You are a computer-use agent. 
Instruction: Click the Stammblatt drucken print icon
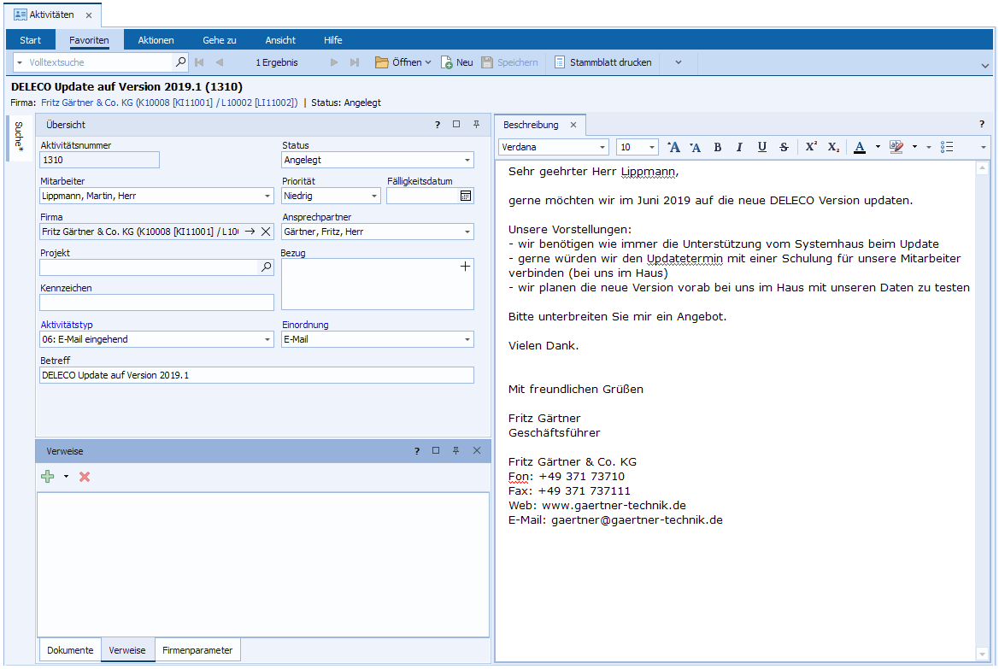click(560, 62)
